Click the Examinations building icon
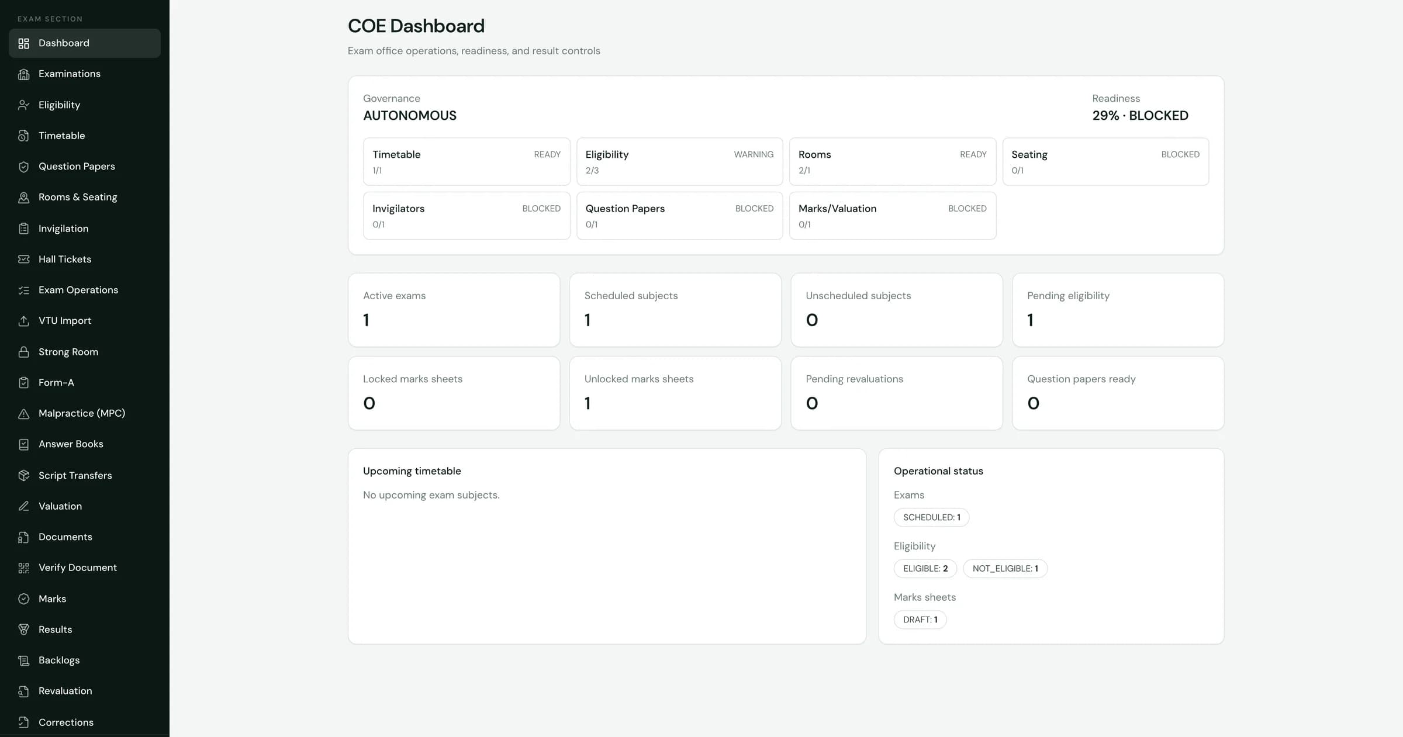The height and width of the screenshot is (737, 1403). 23,74
